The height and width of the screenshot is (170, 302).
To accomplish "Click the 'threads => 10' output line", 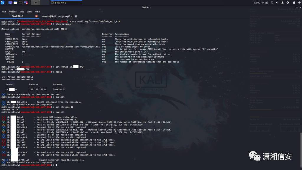I will coord(10,110).
